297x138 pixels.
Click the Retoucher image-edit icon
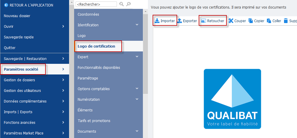click(203, 21)
